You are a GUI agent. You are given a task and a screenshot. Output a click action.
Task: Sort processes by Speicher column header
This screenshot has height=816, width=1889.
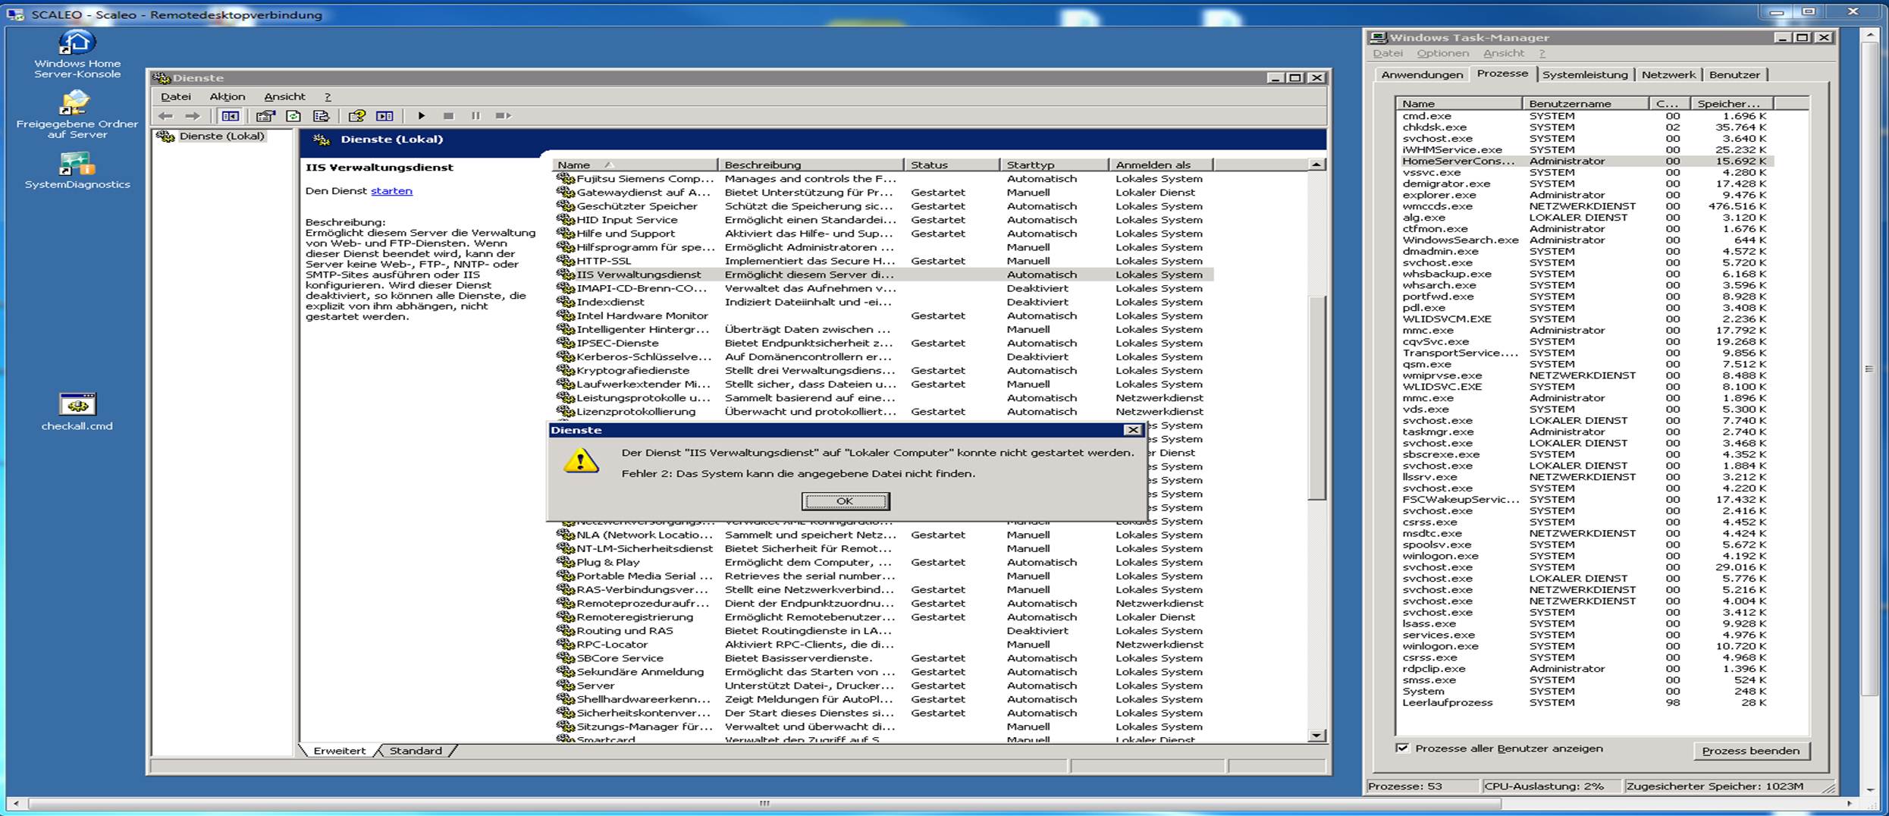[1732, 104]
